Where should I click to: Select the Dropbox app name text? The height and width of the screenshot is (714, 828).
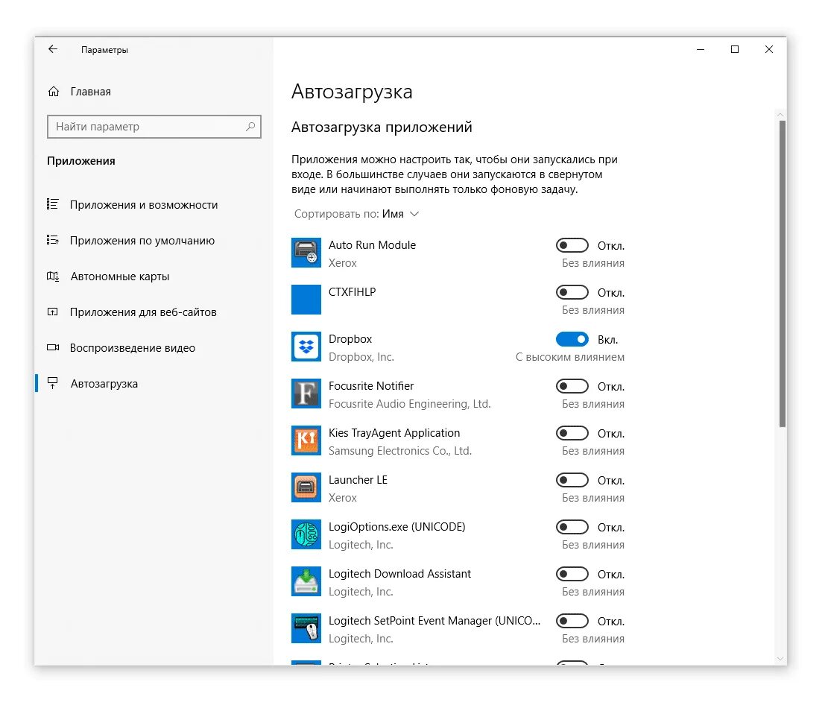click(x=350, y=339)
